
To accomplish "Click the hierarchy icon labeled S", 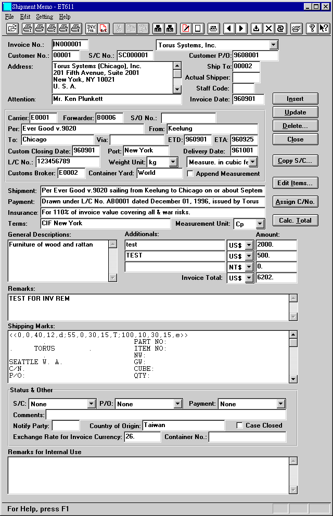I will point(170,28).
